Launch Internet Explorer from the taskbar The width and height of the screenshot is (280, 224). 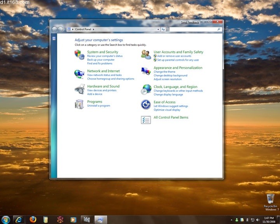point(19,220)
